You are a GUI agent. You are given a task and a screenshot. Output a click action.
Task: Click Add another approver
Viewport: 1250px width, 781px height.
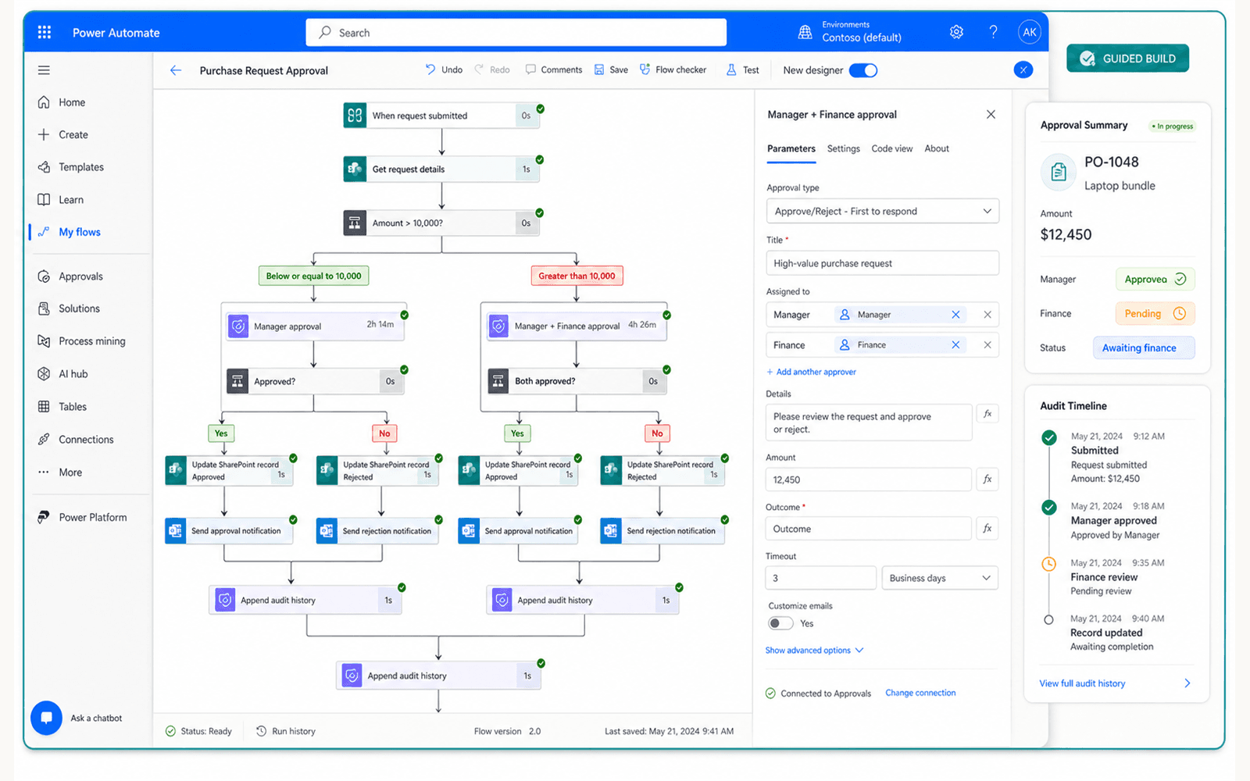[811, 372]
